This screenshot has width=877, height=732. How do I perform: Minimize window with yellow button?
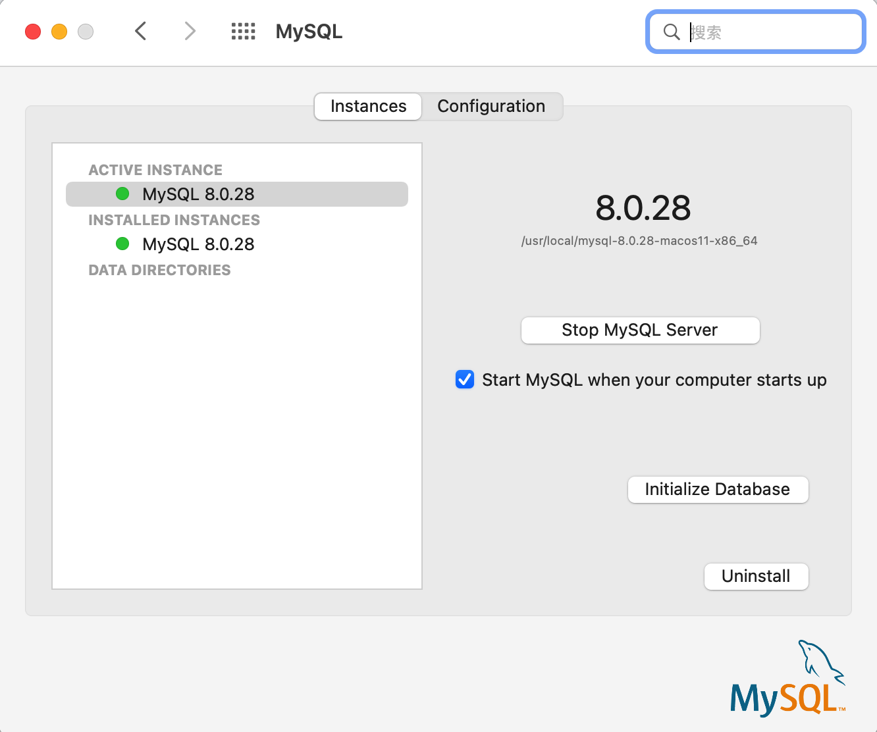pyautogui.click(x=59, y=31)
